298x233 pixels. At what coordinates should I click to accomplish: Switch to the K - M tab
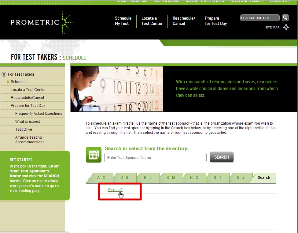pyautogui.click(x=171, y=178)
